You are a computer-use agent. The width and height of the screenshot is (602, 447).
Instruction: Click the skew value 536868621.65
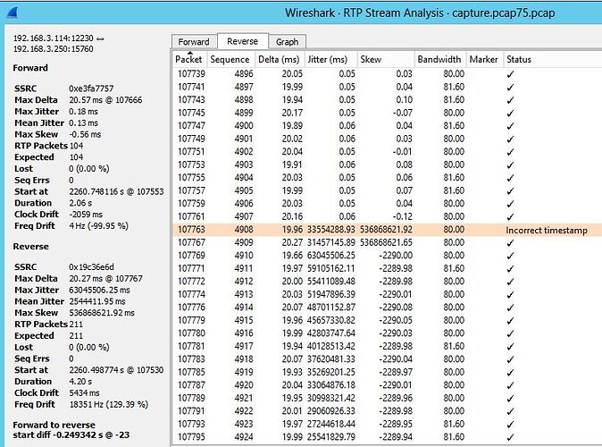[386, 242]
